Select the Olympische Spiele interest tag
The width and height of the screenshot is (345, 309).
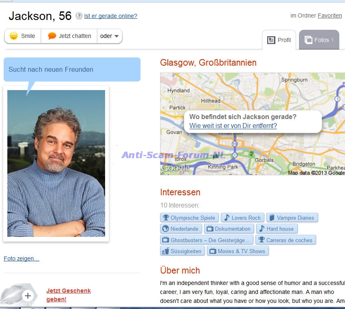pyautogui.click(x=189, y=218)
